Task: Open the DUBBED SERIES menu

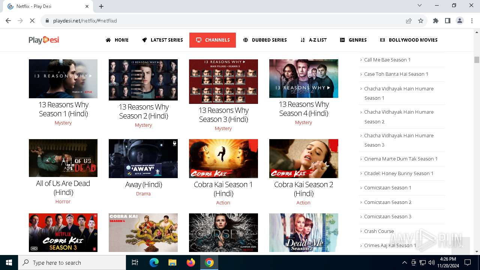Action: pyautogui.click(x=265, y=40)
